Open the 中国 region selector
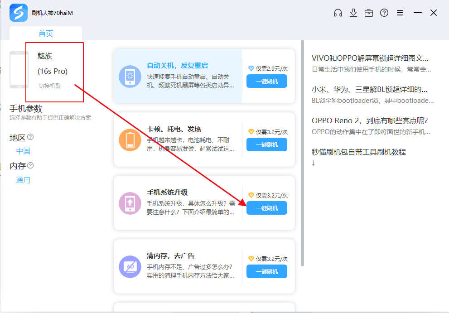Viewport: 449px width, 313px height. tap(23, 151)
